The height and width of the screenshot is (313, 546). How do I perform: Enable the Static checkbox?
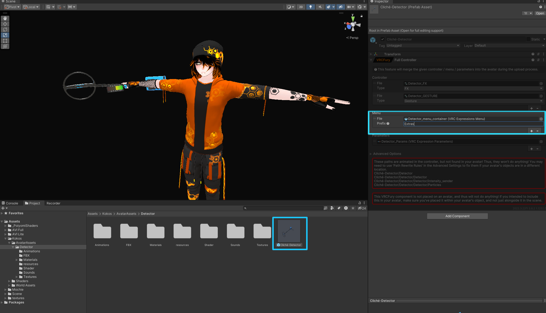528,39
